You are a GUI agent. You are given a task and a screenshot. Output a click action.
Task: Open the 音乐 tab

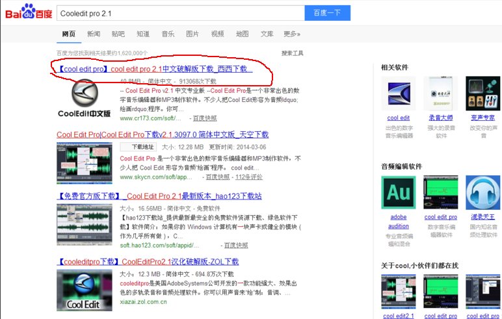click(x=168, y=34)
